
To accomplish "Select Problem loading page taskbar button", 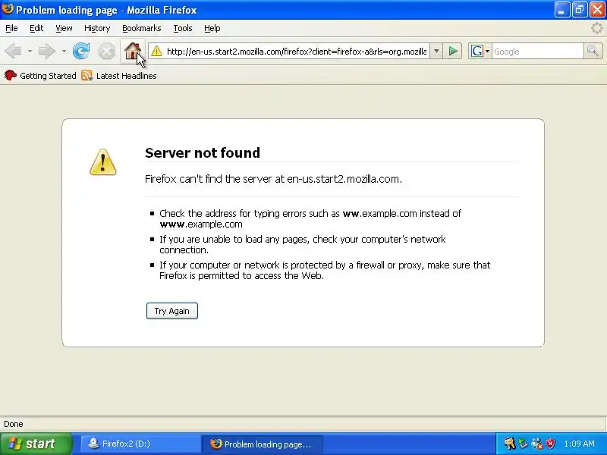I will click(263, 444).
